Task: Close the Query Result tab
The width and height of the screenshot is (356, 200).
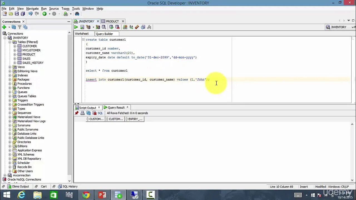Action: 127,107
